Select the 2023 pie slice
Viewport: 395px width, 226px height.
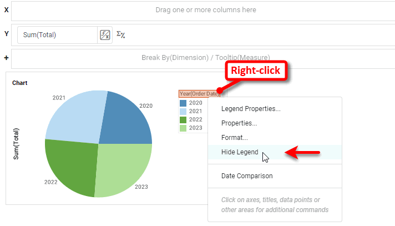click(x=125, y=169)
